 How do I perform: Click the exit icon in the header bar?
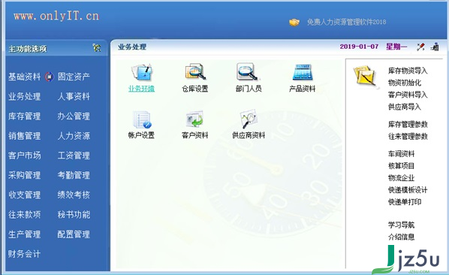click(x=435, y=47)
